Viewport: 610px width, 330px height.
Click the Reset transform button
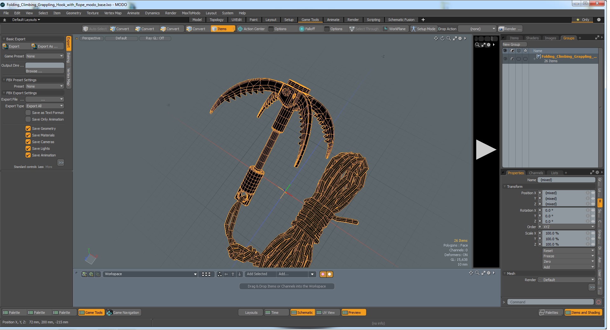(568, 251)
